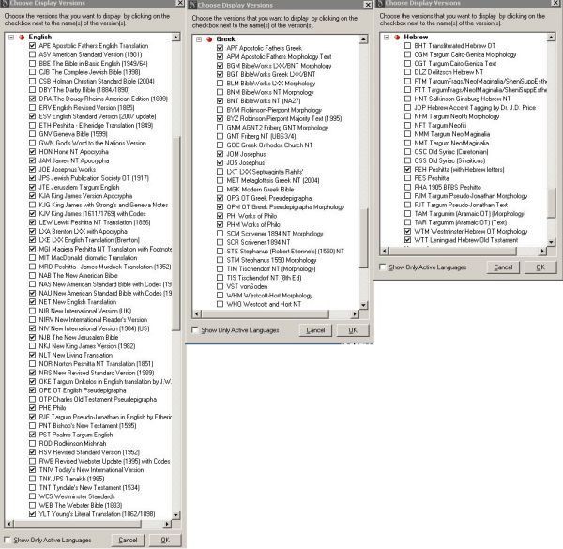Click the red dot icon beside Hebrew
The image size is (563, 549).
click(397, 37)
